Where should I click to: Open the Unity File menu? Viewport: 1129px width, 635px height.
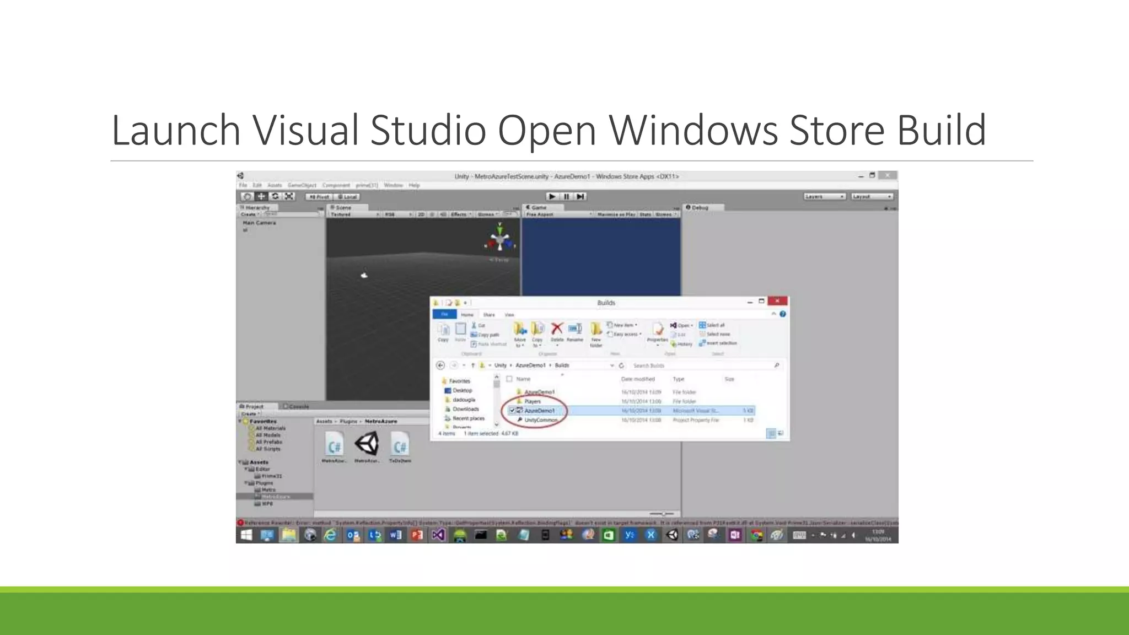(243, 185)
